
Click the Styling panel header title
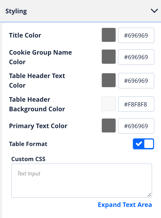16,11
